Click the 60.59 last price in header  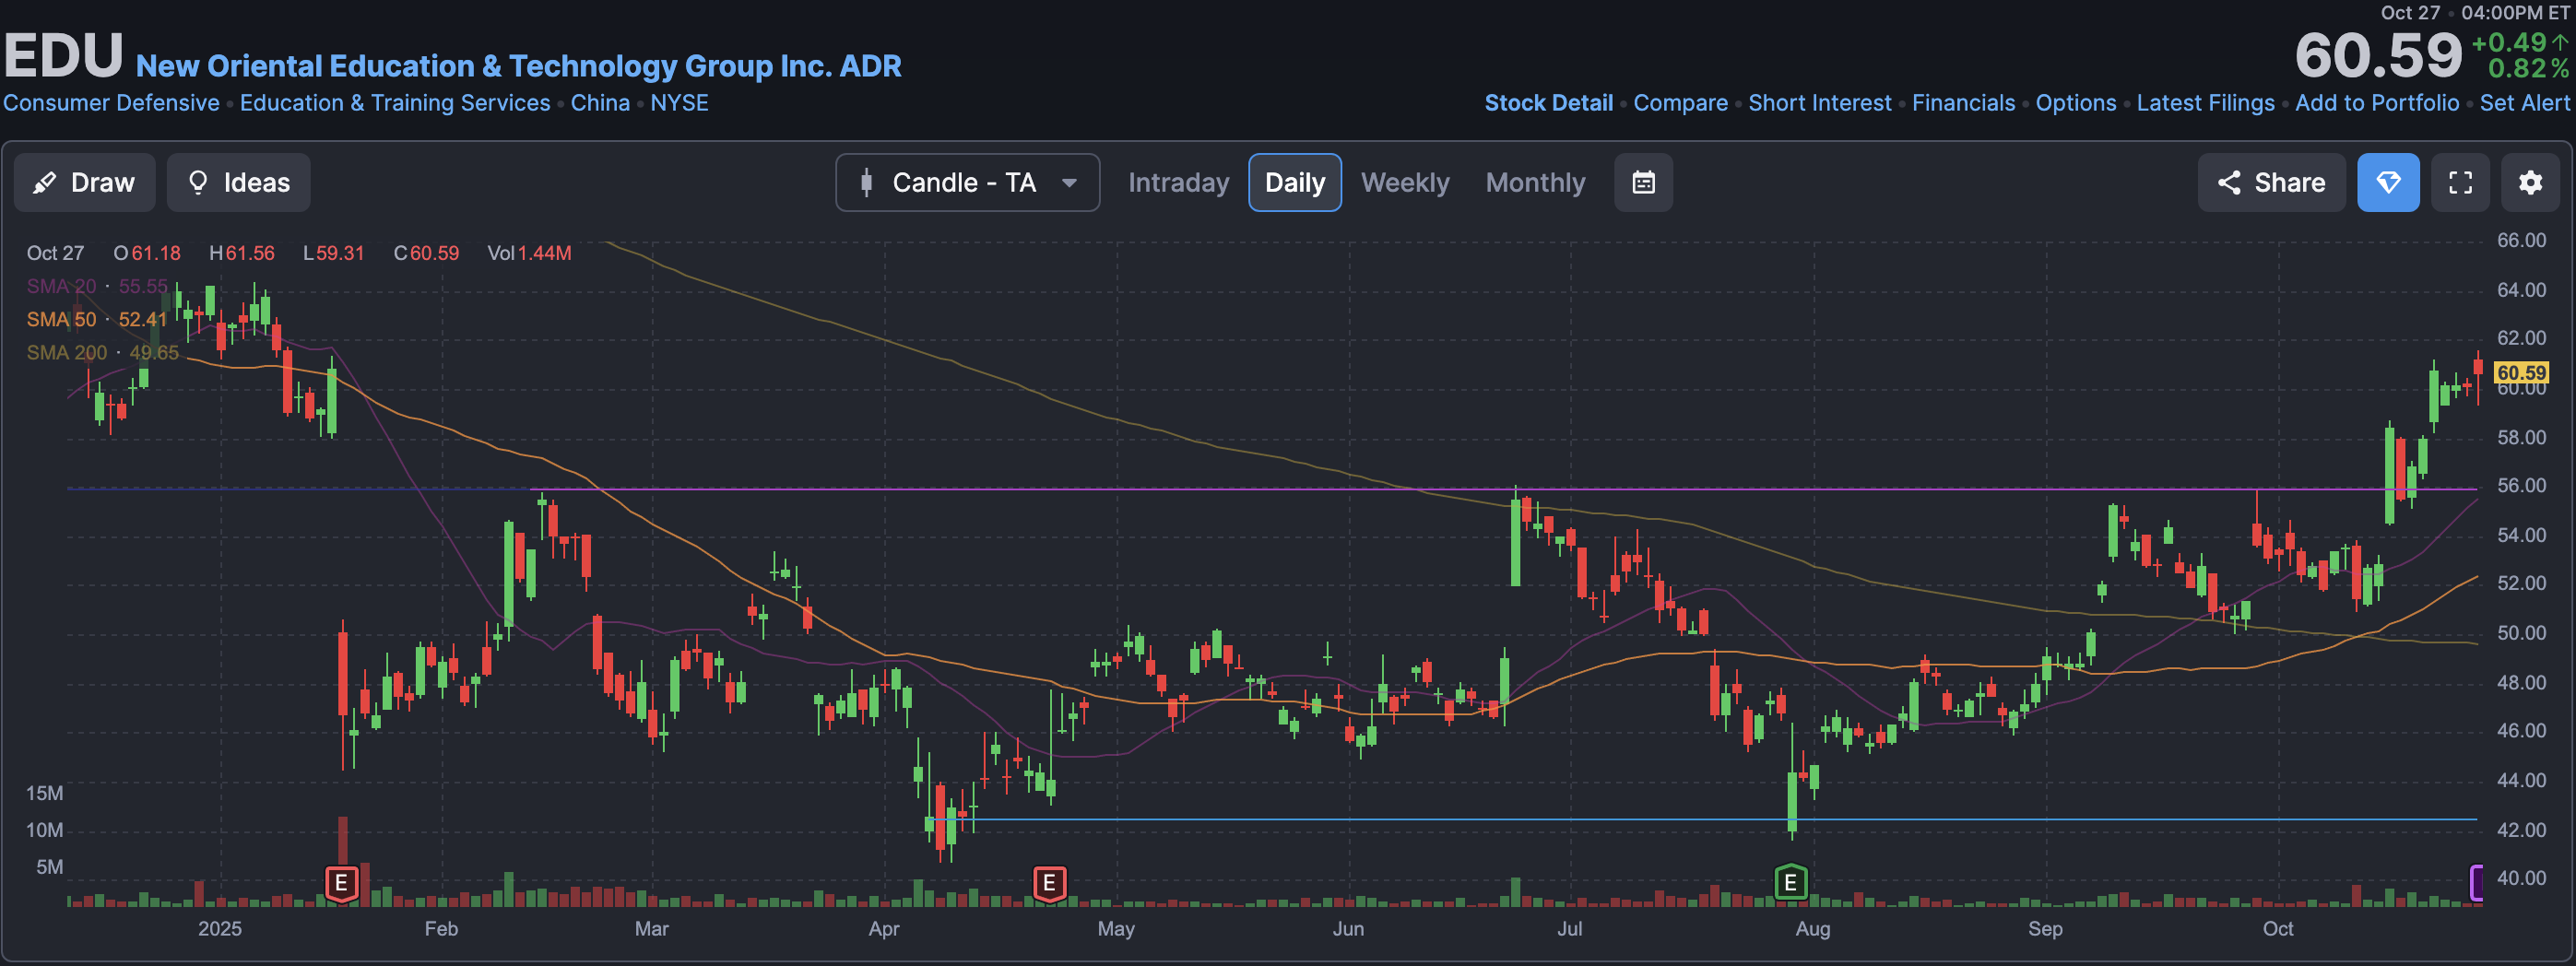click(2378, 55)
